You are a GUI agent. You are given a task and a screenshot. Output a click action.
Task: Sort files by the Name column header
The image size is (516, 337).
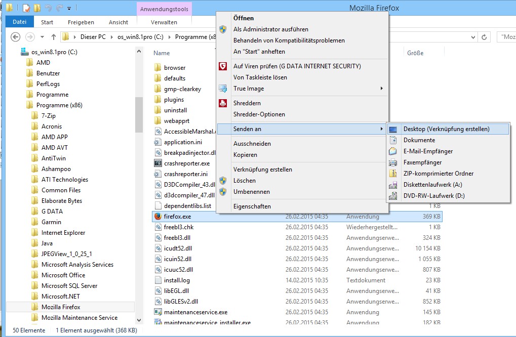(162, 53)
